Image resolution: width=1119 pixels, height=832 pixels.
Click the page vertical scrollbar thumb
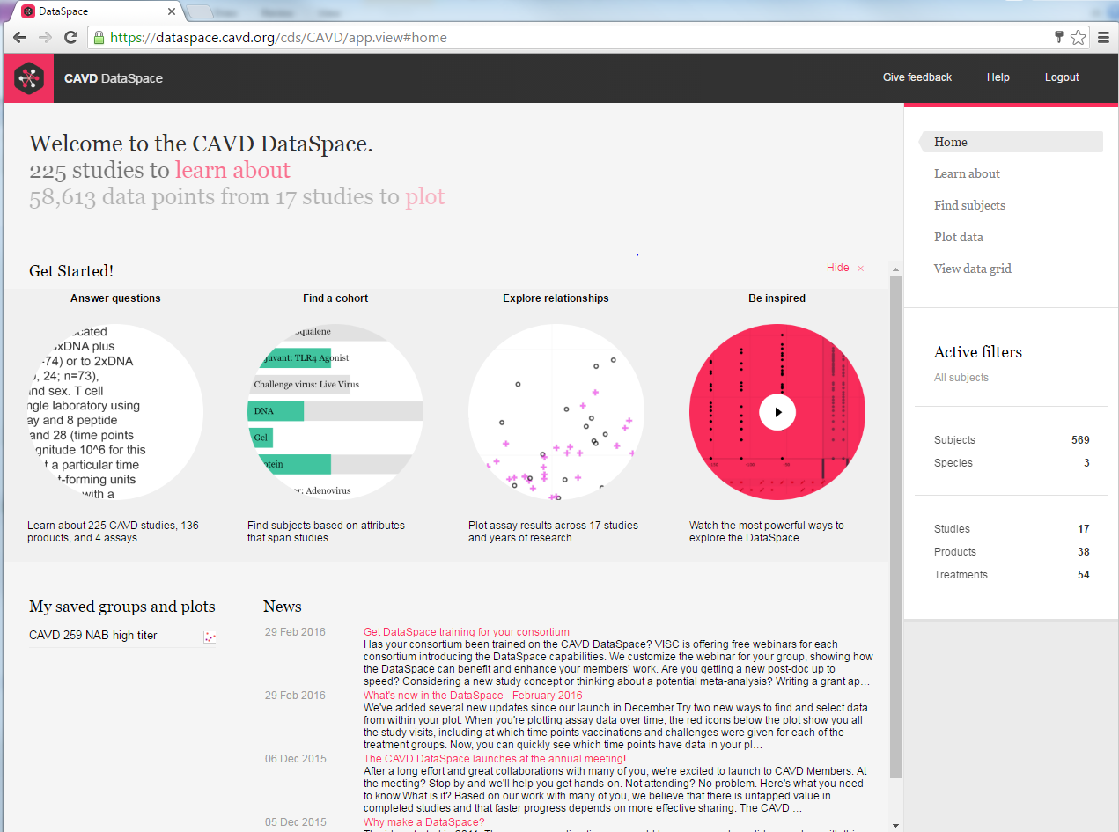pyautogui.click(x=896, y=526)
